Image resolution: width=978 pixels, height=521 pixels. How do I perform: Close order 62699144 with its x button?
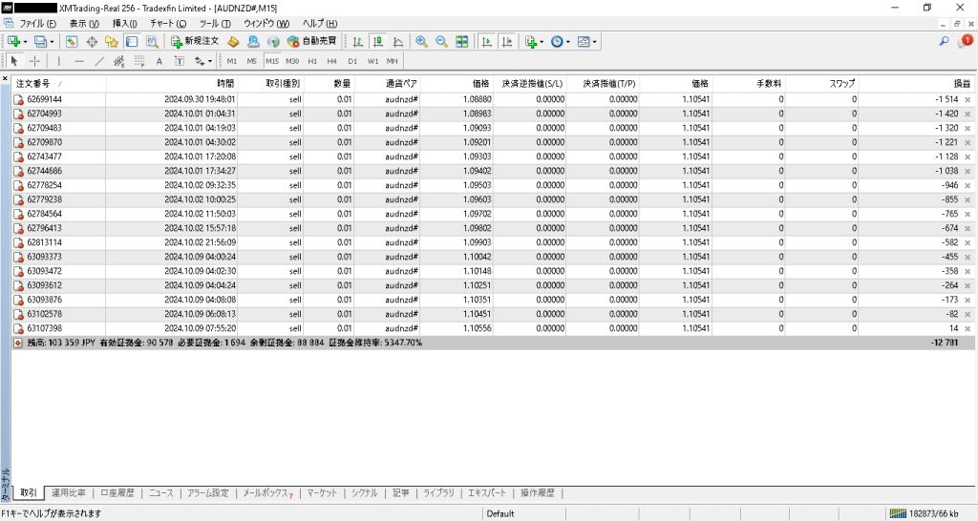coord(967,99)
